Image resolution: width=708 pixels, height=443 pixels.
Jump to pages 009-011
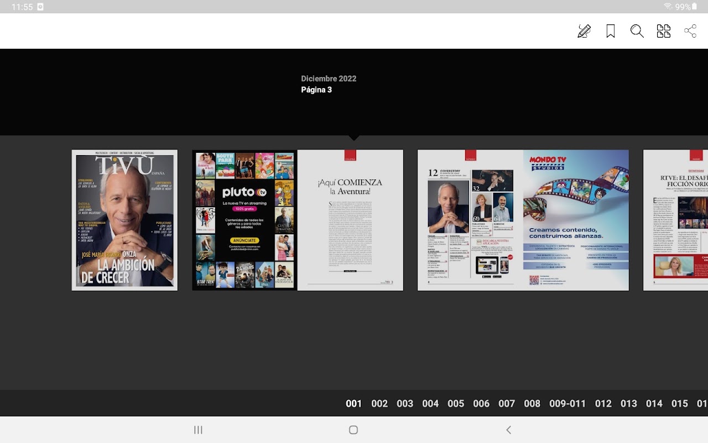568,404
